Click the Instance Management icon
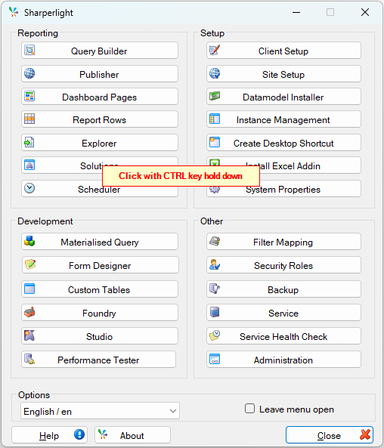Viewport: 384px width, 448px height. [x=215, y=119]
